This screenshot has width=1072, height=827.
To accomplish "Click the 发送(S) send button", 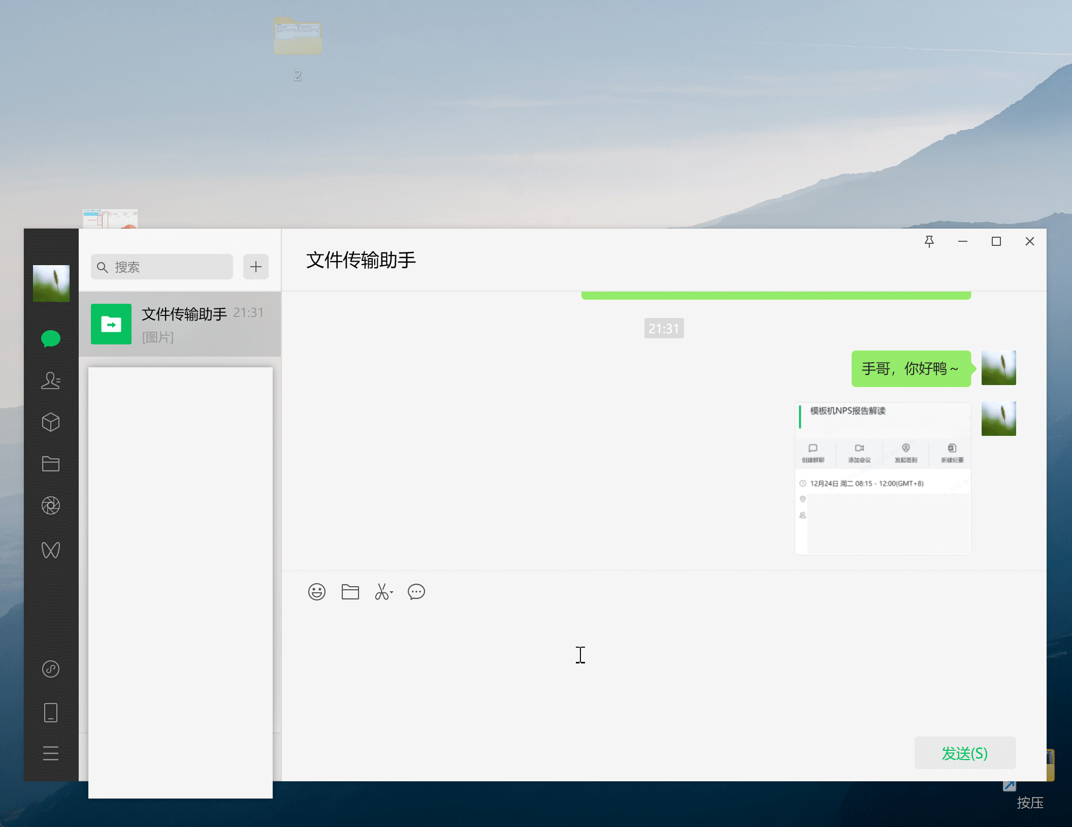I will click(x=965, y=753).
